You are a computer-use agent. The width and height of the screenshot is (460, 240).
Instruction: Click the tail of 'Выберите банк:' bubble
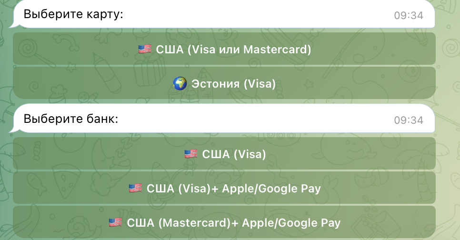(x=12, y=130)
